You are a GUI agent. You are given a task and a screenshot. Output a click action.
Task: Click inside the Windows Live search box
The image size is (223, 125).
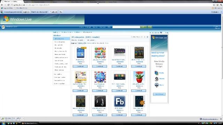click(x=126, y=27)
